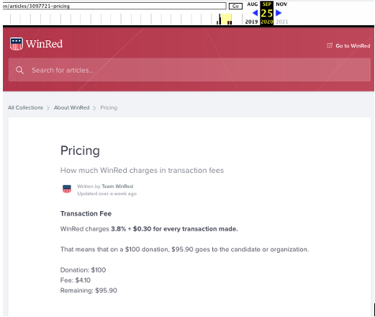Click the Wayback Go button
Screen dimensions: 375x317
click(235, 6)
